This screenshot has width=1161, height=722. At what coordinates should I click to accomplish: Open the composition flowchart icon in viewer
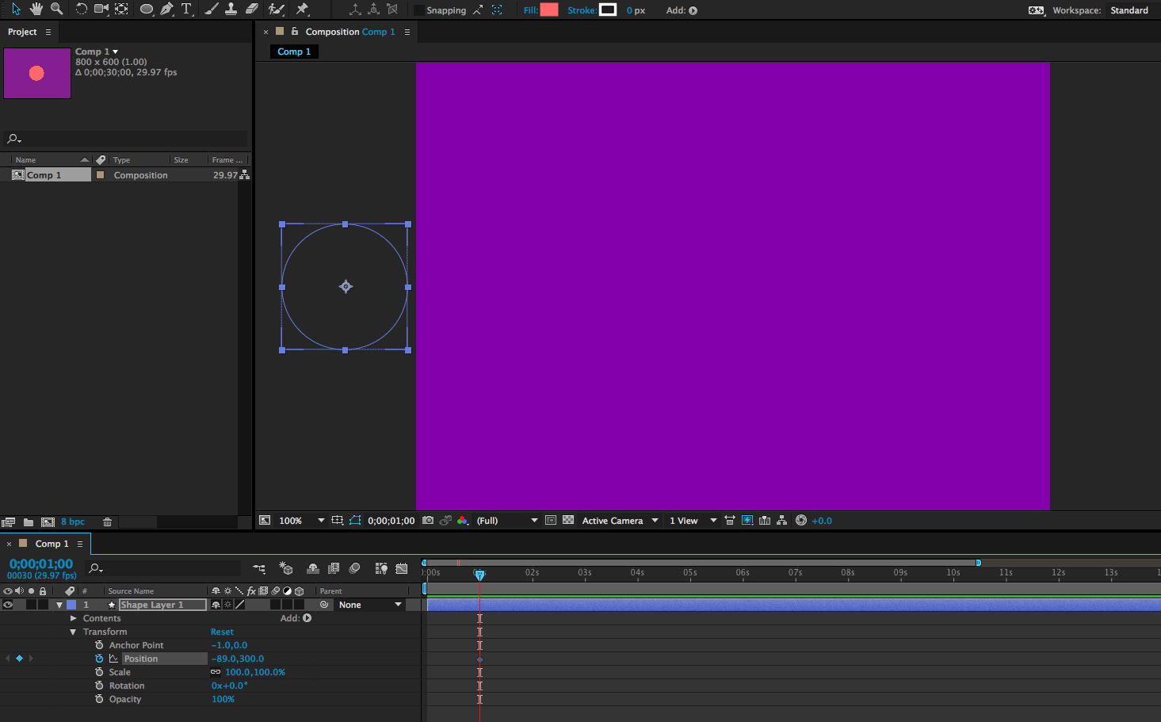[781, 521]
